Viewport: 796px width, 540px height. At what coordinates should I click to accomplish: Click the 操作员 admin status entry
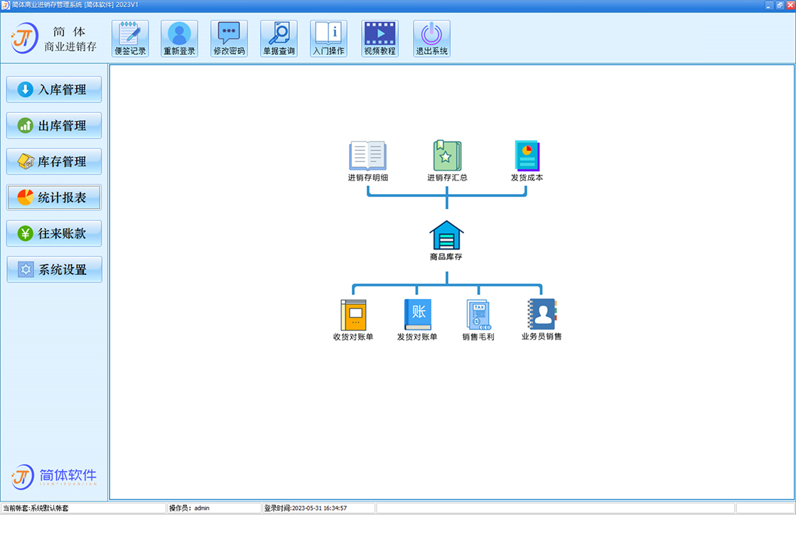[214, 508]
